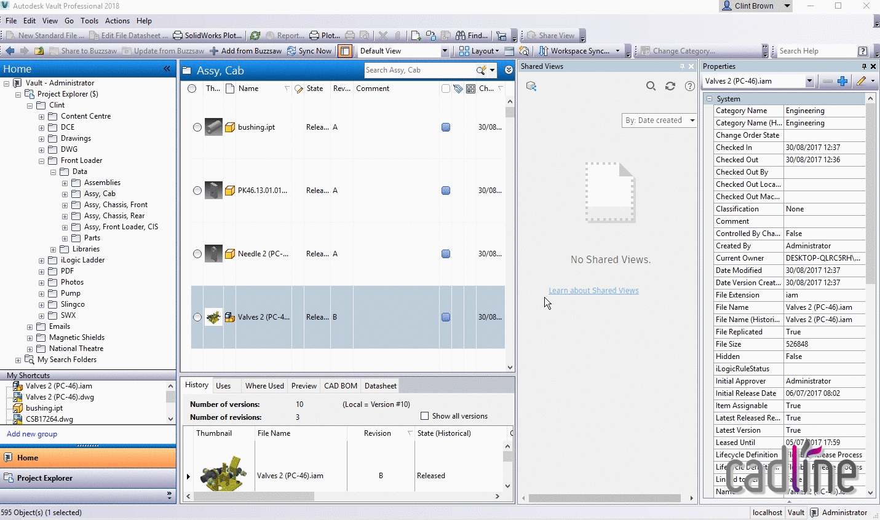Click the bushing.ipt part file icon
Screen dimensions: 880x520
[229, 127]
